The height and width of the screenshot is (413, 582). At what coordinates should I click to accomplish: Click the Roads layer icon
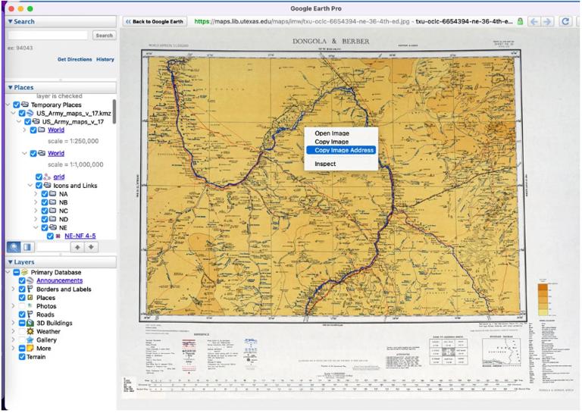(x=30, y=314)
